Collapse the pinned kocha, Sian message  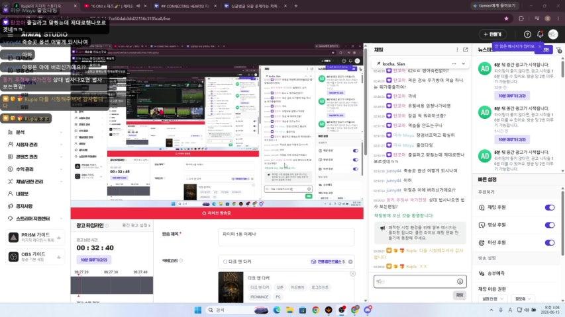point(464,63)
